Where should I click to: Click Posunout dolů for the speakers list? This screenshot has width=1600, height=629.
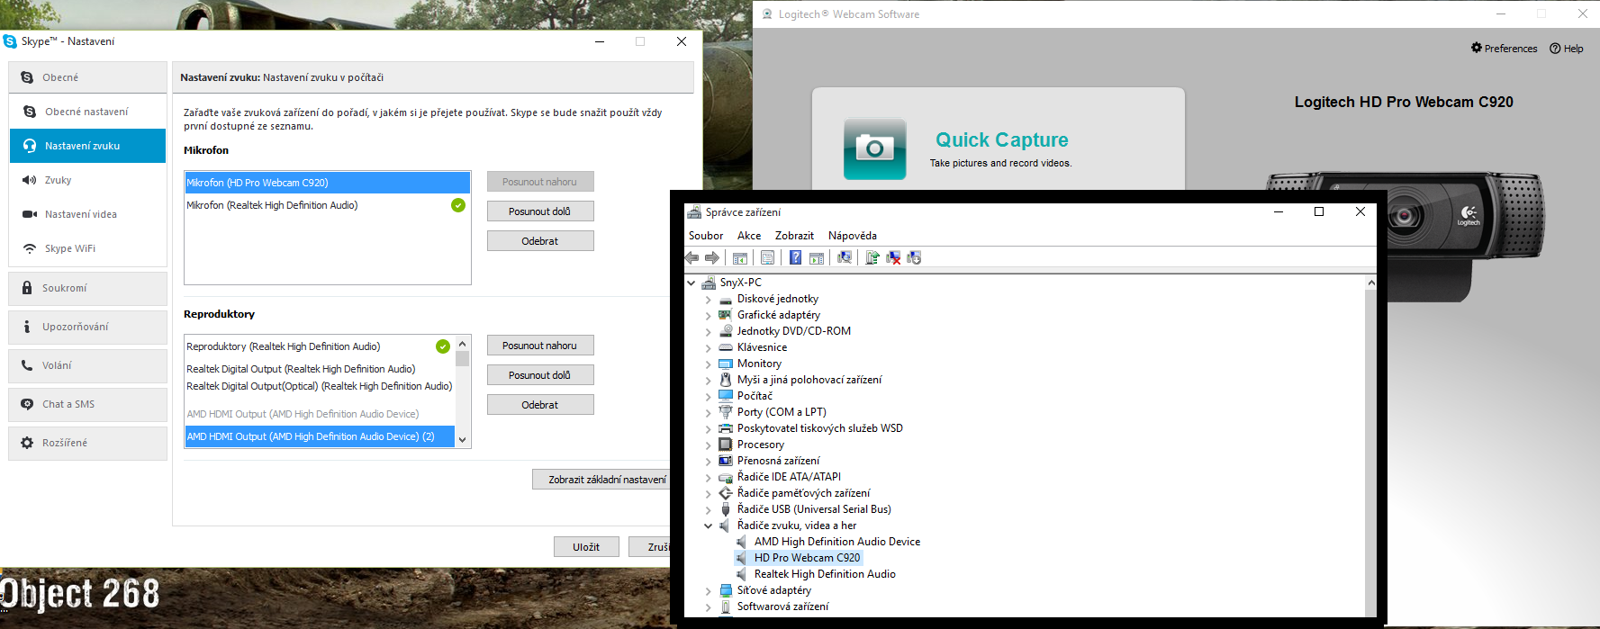[x=540, y=375]
